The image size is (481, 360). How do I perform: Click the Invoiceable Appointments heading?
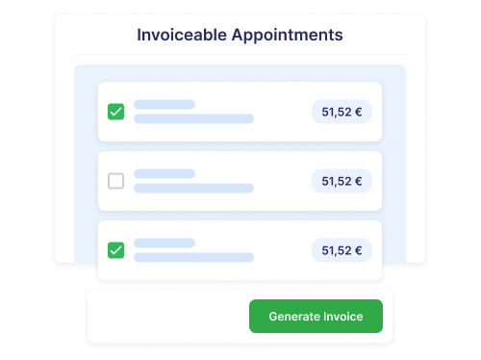tap(240, 35)
